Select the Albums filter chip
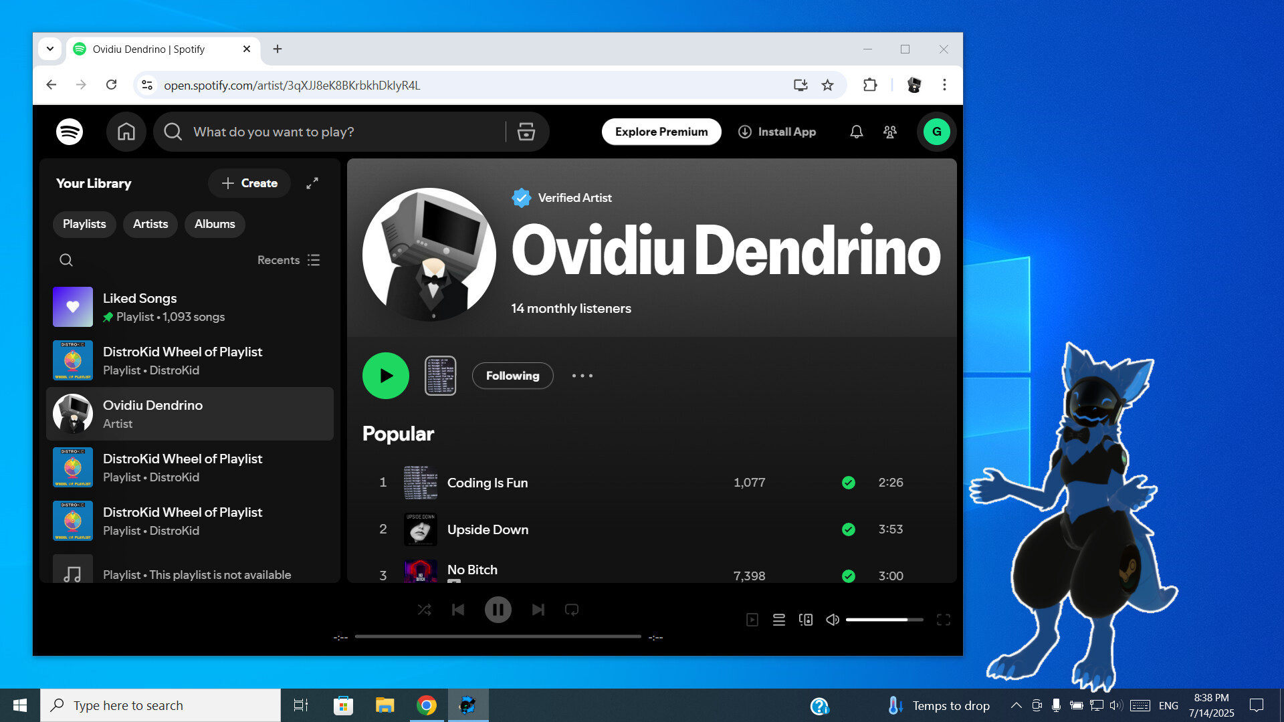This screenshot has width=1284, height=722. [215, 224]
